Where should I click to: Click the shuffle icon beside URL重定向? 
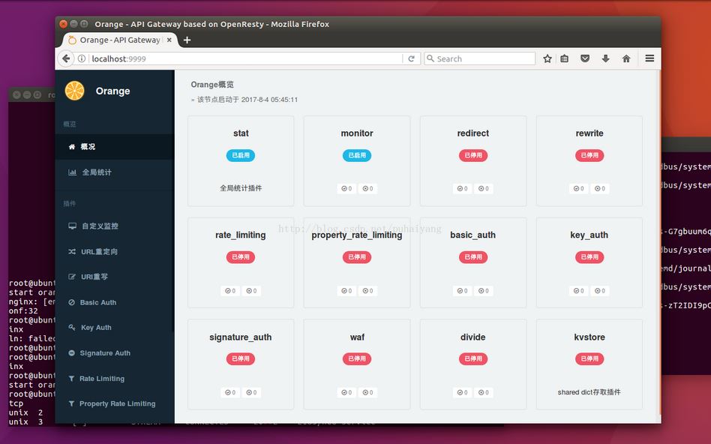(x=72, y=251)
